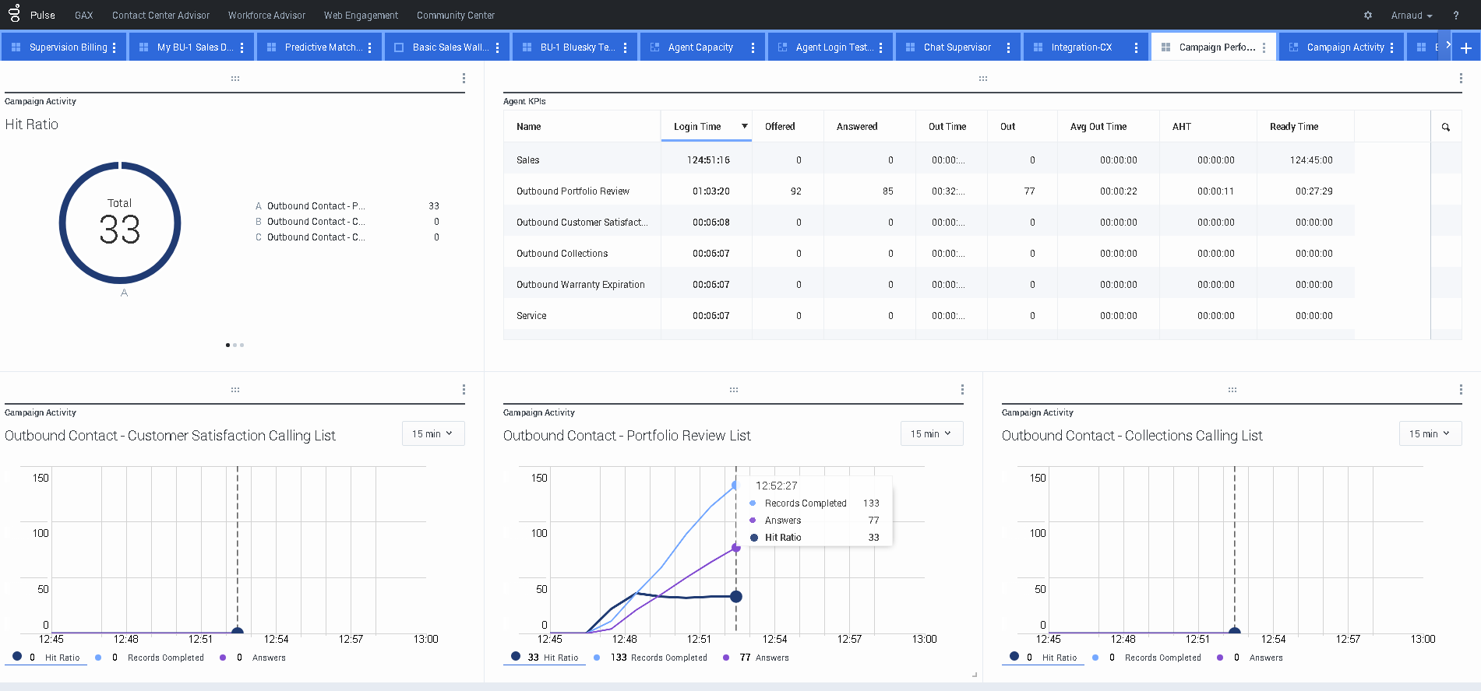The width and height of the screenshot is (1481, 691).
Task: Toggle Records Completed series in Portfolio Review chart
Action: click(x=661, y=658)
